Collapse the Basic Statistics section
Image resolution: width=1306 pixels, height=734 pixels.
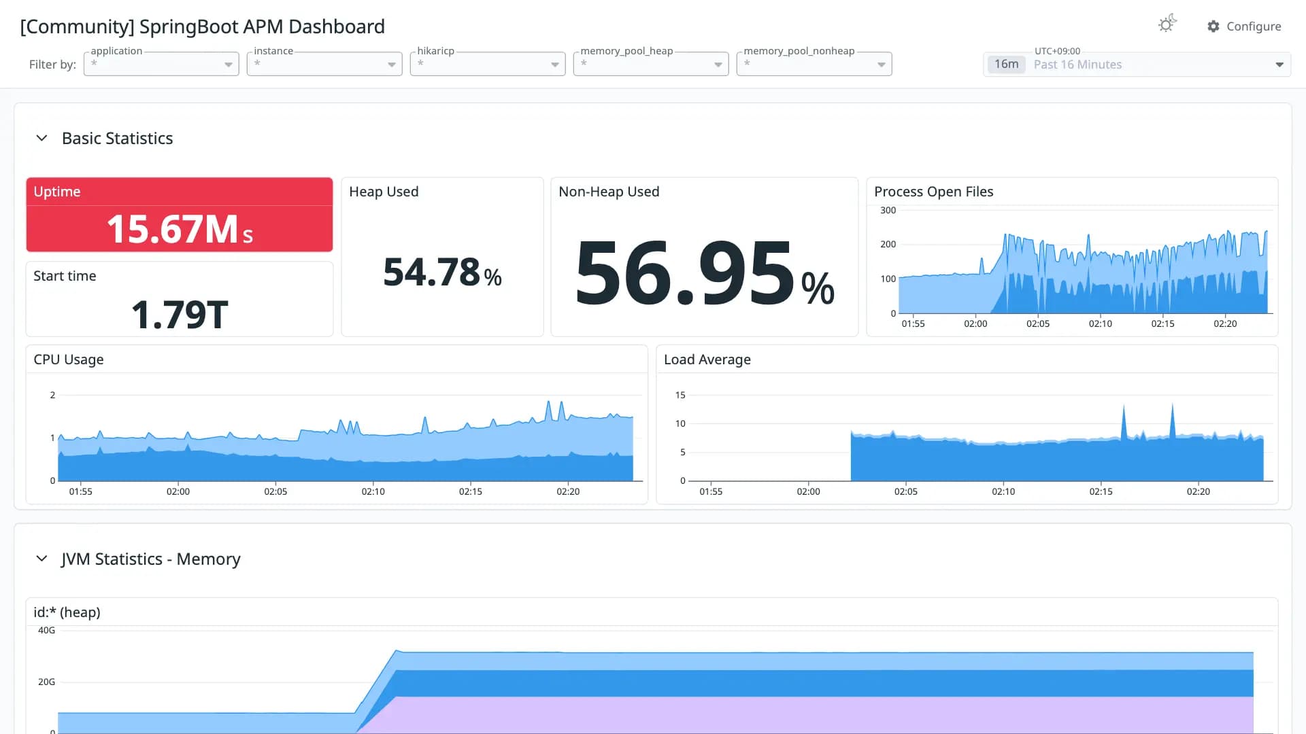41,138
